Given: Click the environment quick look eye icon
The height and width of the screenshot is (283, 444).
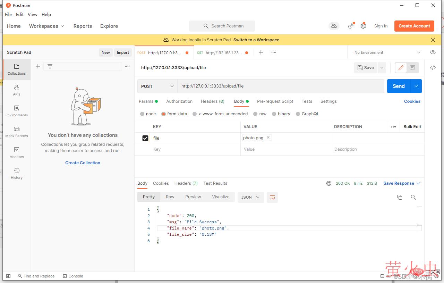Looking at the screenshot, I should tap(433, 52).
